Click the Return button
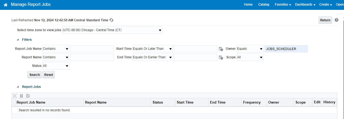344x119 pixels. click(x=325, y=20)
